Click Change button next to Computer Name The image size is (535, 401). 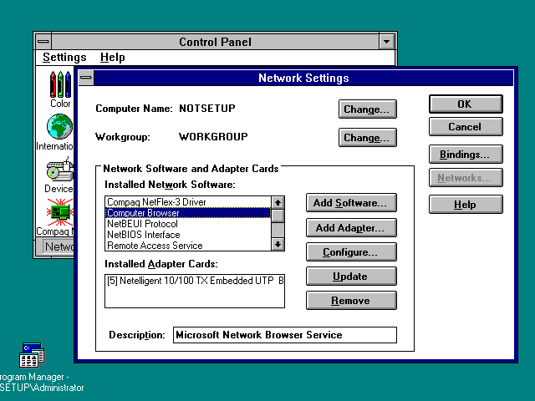tap(368, 109)
